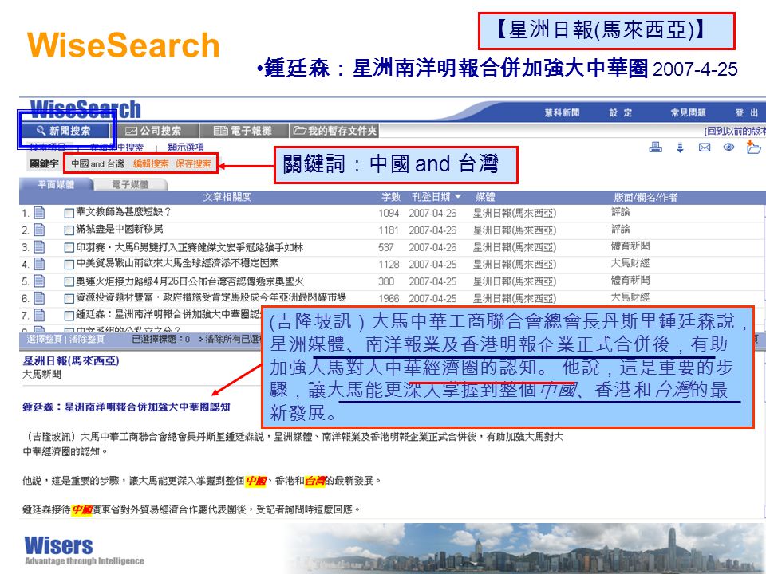The height and width of the screenshot is (574, 766).
Task: Click the 版面/欄名/作者 column header
Action: pos(646,197)
